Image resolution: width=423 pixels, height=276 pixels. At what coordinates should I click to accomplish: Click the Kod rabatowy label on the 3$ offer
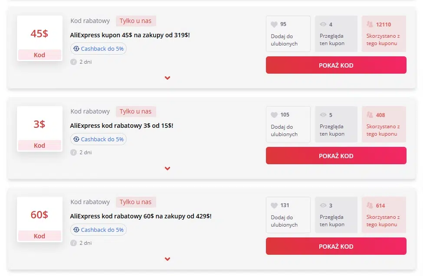[90, 111]
